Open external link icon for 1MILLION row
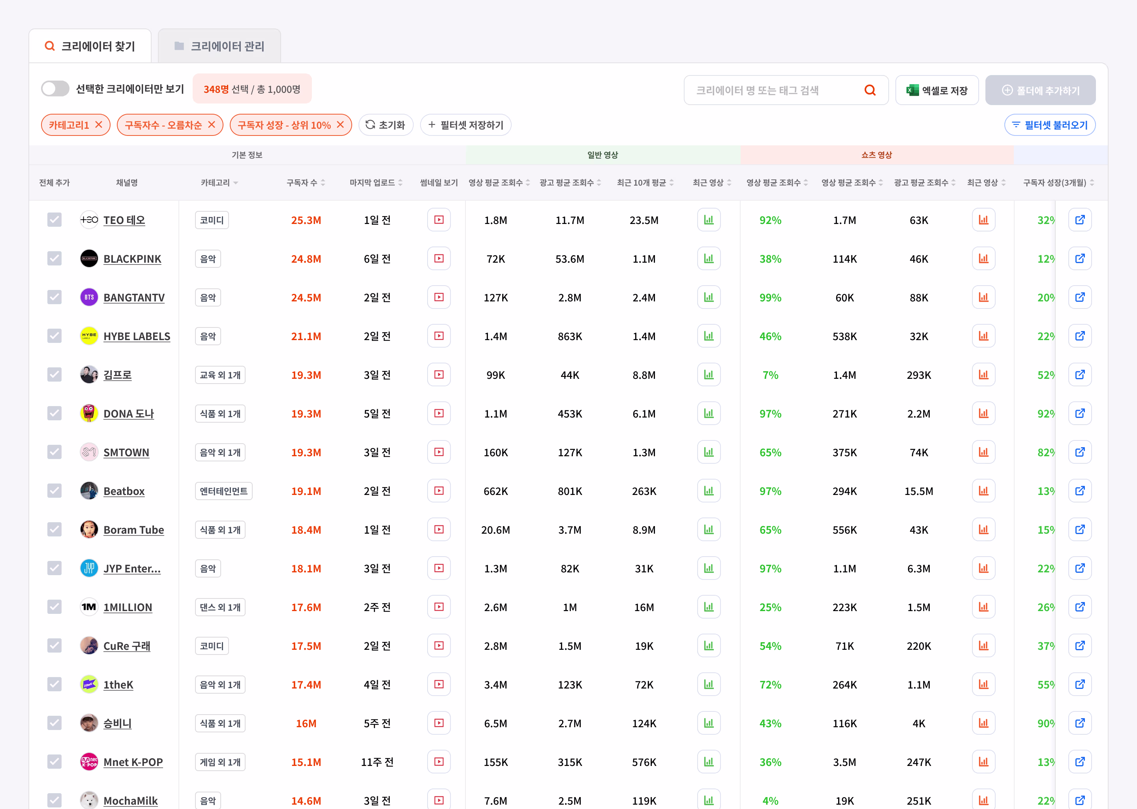The width and height of the screenshot is (1137, 809). [1079, 607]
